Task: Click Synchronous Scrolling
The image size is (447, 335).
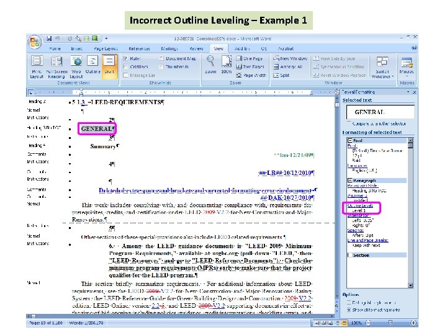Action: click(x=339, y=66)
